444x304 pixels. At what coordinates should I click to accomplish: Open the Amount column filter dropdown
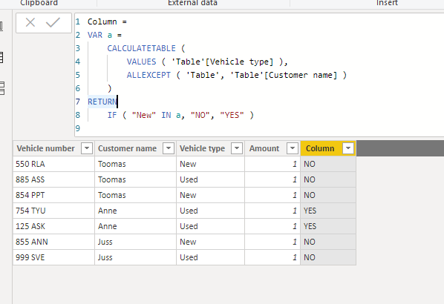point(293,148)
